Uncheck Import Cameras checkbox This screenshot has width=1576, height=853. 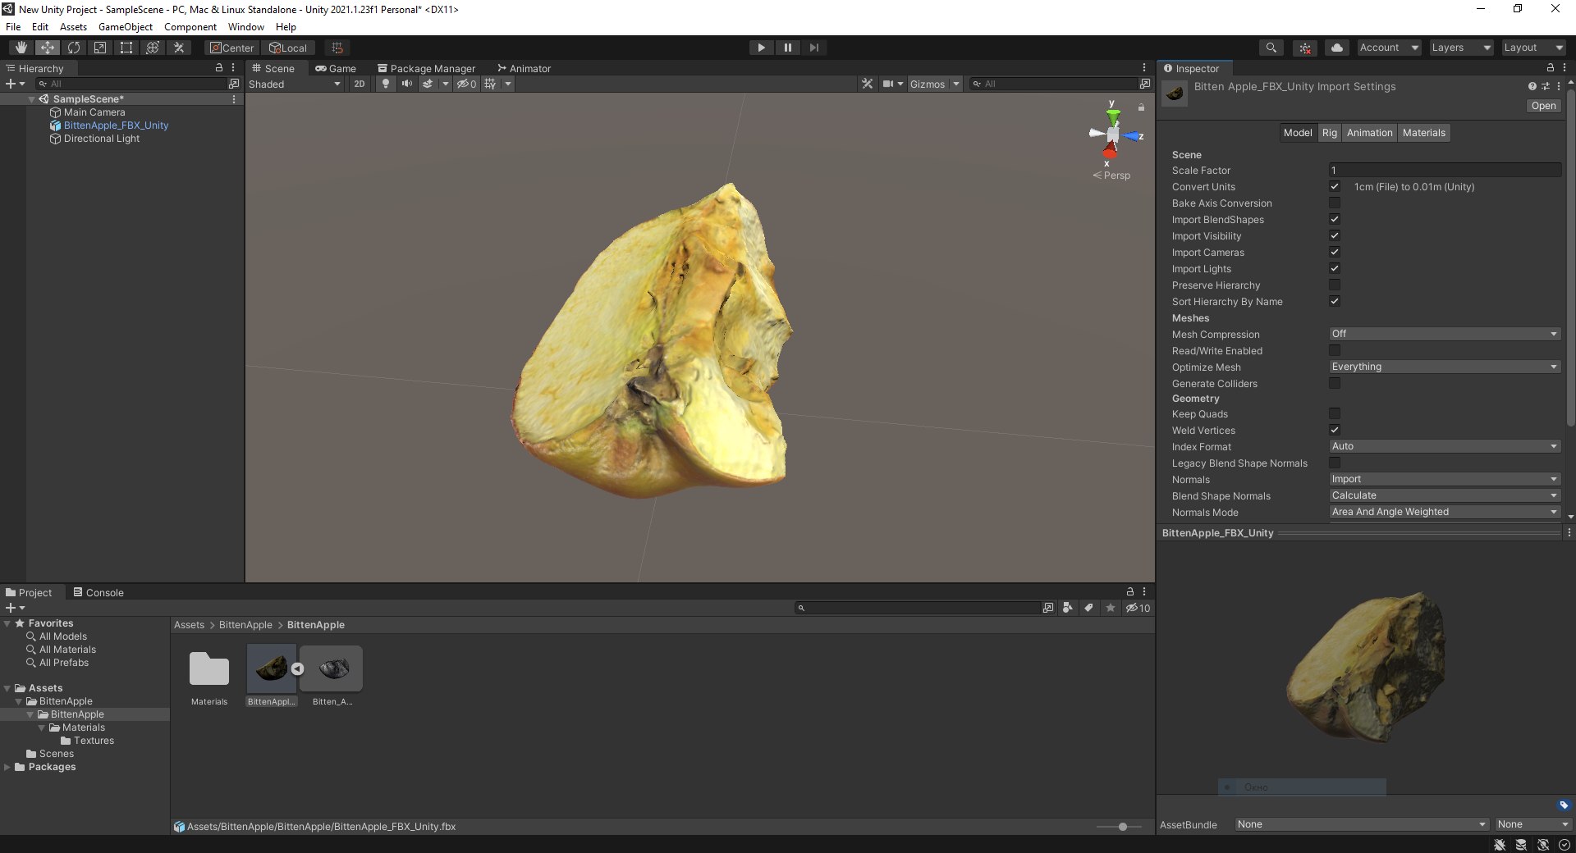pos(1335,252)
